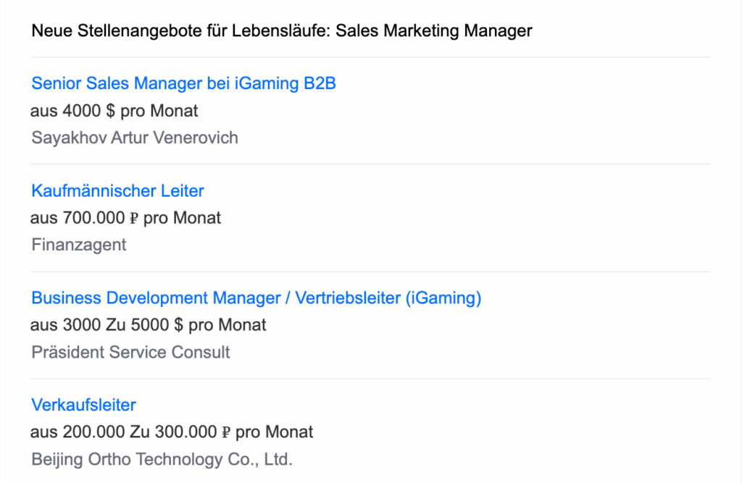Open the Senior Sales Manager bei iGaming B2B listing
This screenshot has width=742, height=483.
[x=183, y=83]
